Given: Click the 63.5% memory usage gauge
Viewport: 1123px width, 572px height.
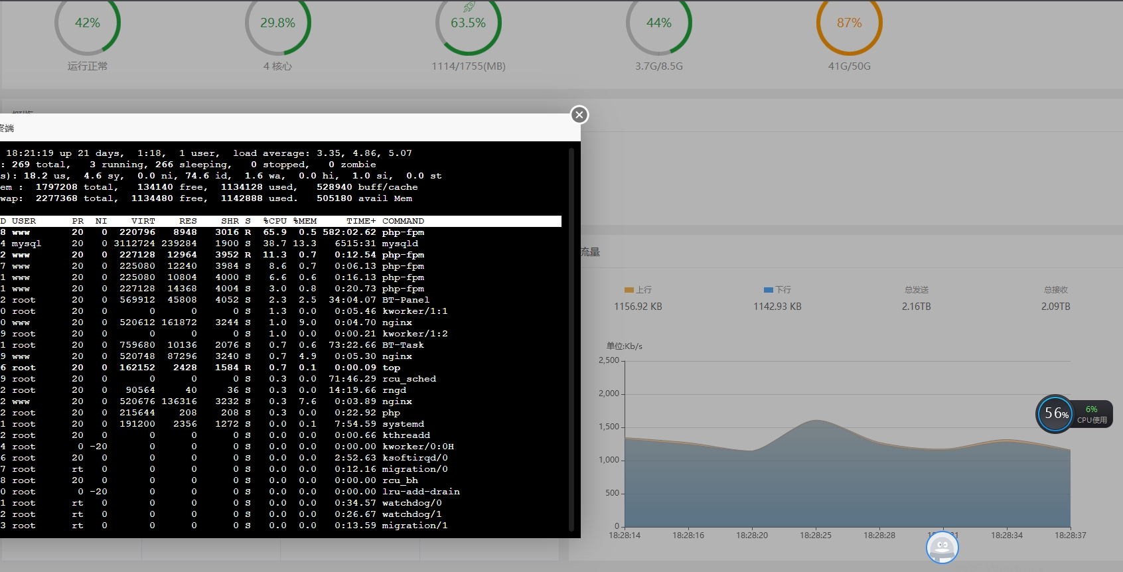Looking at the screenshot, I should (468, 23).
